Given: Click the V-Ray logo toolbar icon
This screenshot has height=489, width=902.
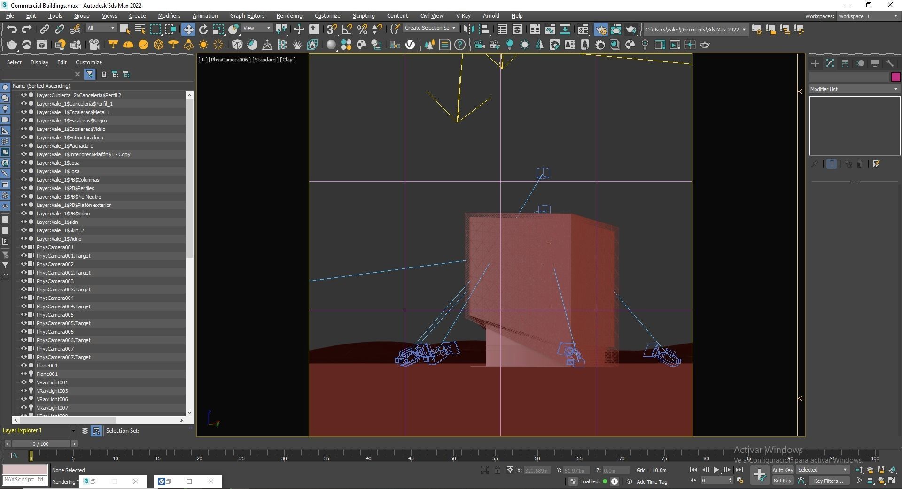Looking at the screenshot, I should pos(410,45).
